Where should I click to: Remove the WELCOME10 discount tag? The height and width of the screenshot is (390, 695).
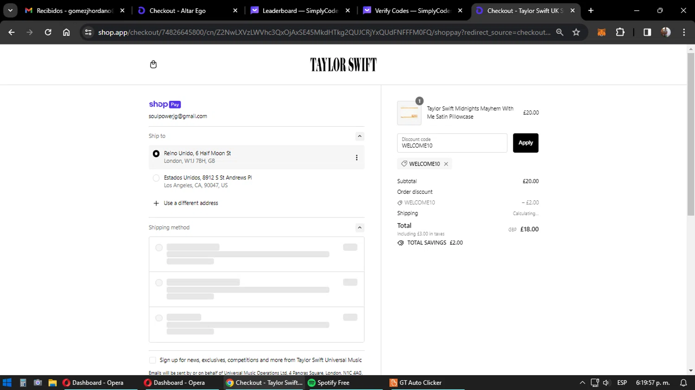click(446, 164)
